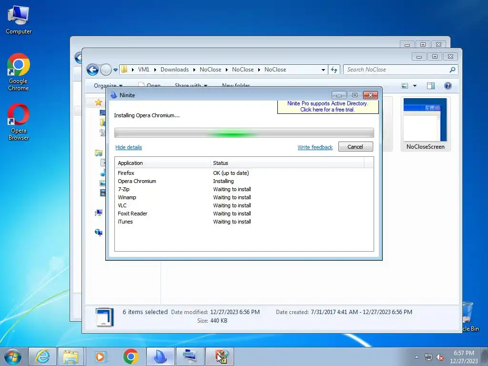Open the Computer desktop icon
The width and height of the screenshot is (488, 366).
[19, 20]
